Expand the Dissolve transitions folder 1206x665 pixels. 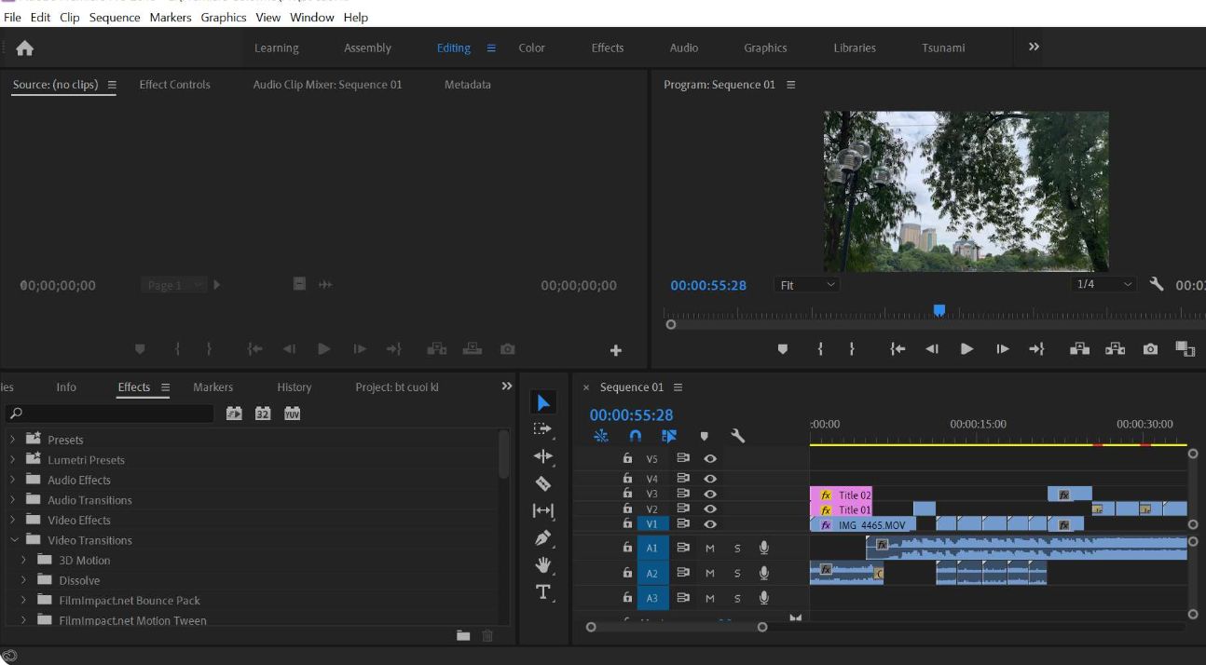tap(23, 580)
